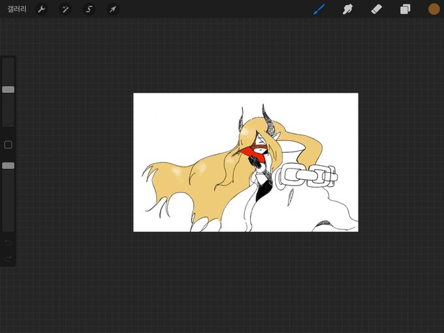Screen dimensions: 444x333
Task: Open the Adjustments magic wand menu
Action: click(65, 9)
